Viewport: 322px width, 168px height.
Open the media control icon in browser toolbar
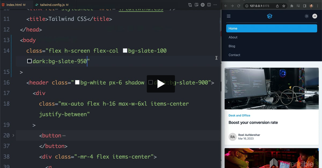[298, 6]
